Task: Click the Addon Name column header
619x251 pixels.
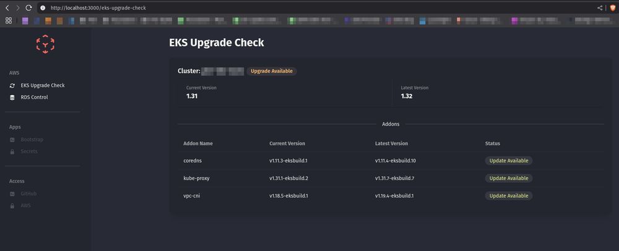Action: pos(198,144)
